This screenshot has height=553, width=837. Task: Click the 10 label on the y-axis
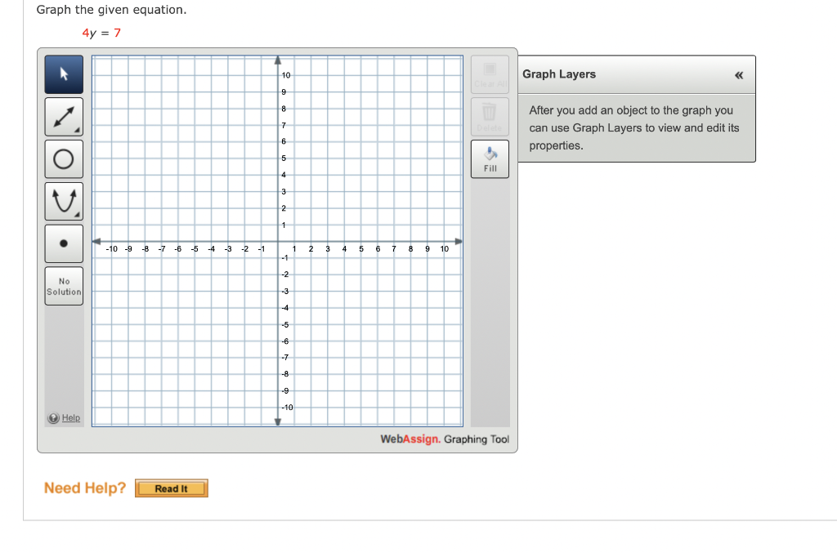[286, 75]
